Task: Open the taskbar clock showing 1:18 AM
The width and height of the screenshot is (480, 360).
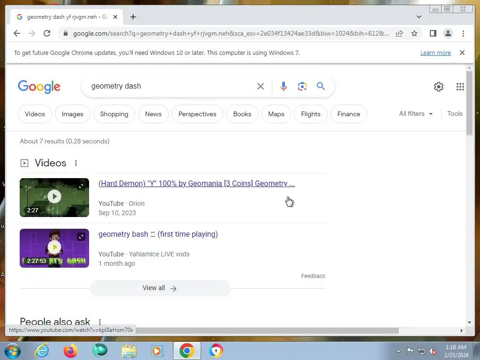Action: point(456,351)
